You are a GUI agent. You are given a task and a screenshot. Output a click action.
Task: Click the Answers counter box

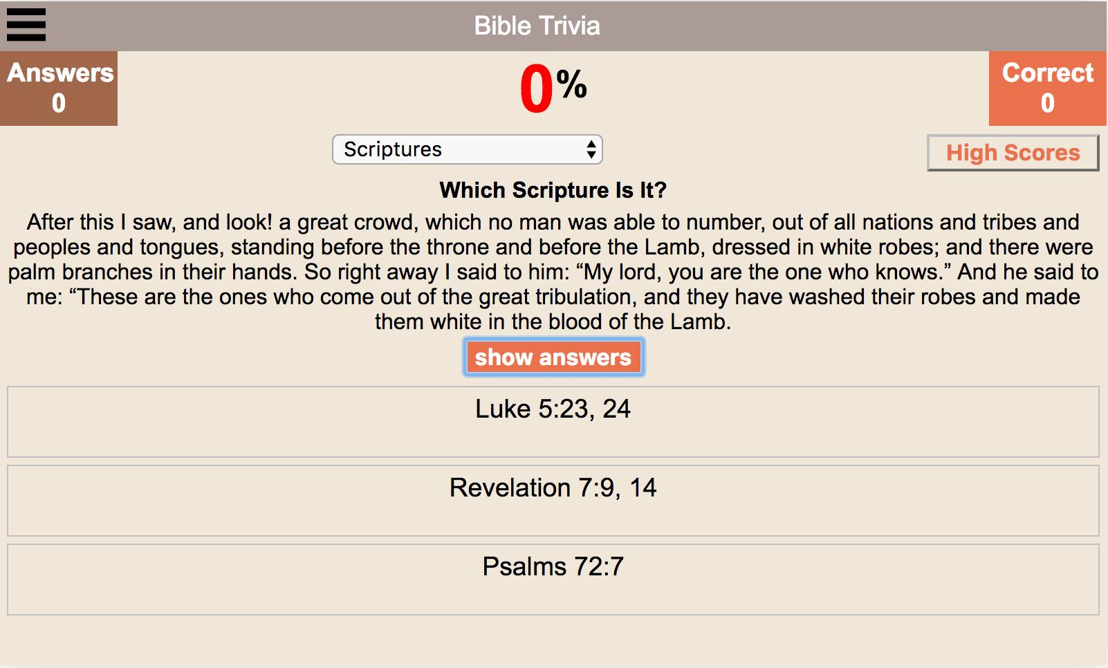pos(58,88)
